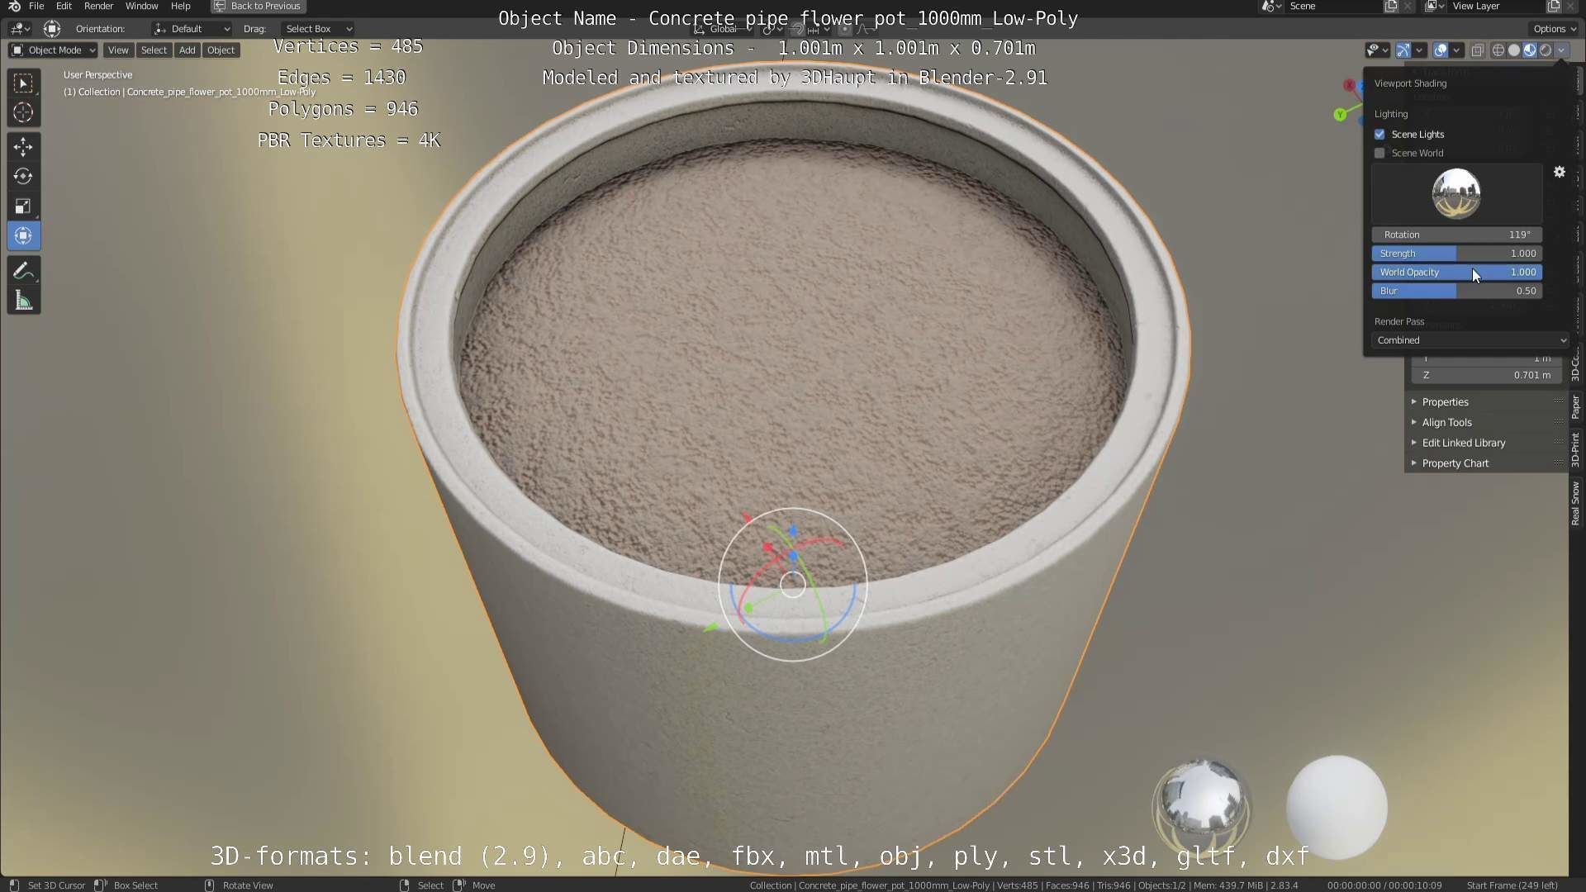Expand the Align Tools panel
This screenshot has width=1586, height=892.
[1485, 423]
